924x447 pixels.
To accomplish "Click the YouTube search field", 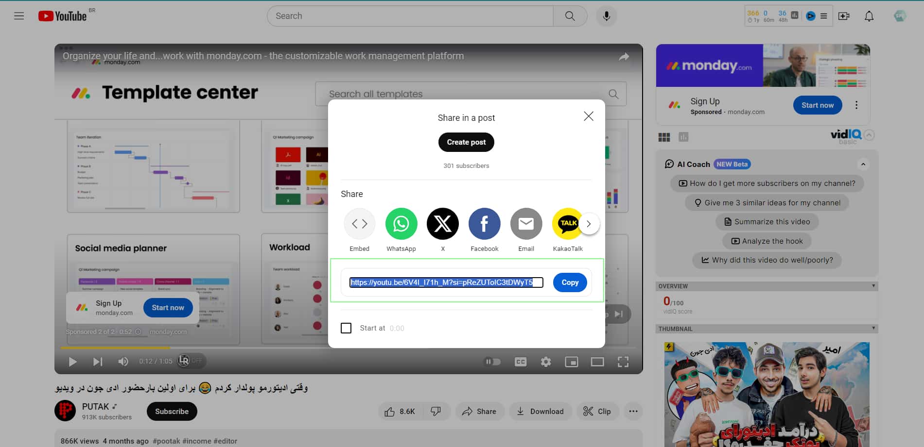I will [x=410, y=16].
